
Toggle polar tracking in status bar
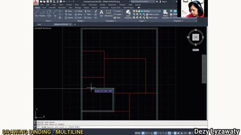[155, 133]
